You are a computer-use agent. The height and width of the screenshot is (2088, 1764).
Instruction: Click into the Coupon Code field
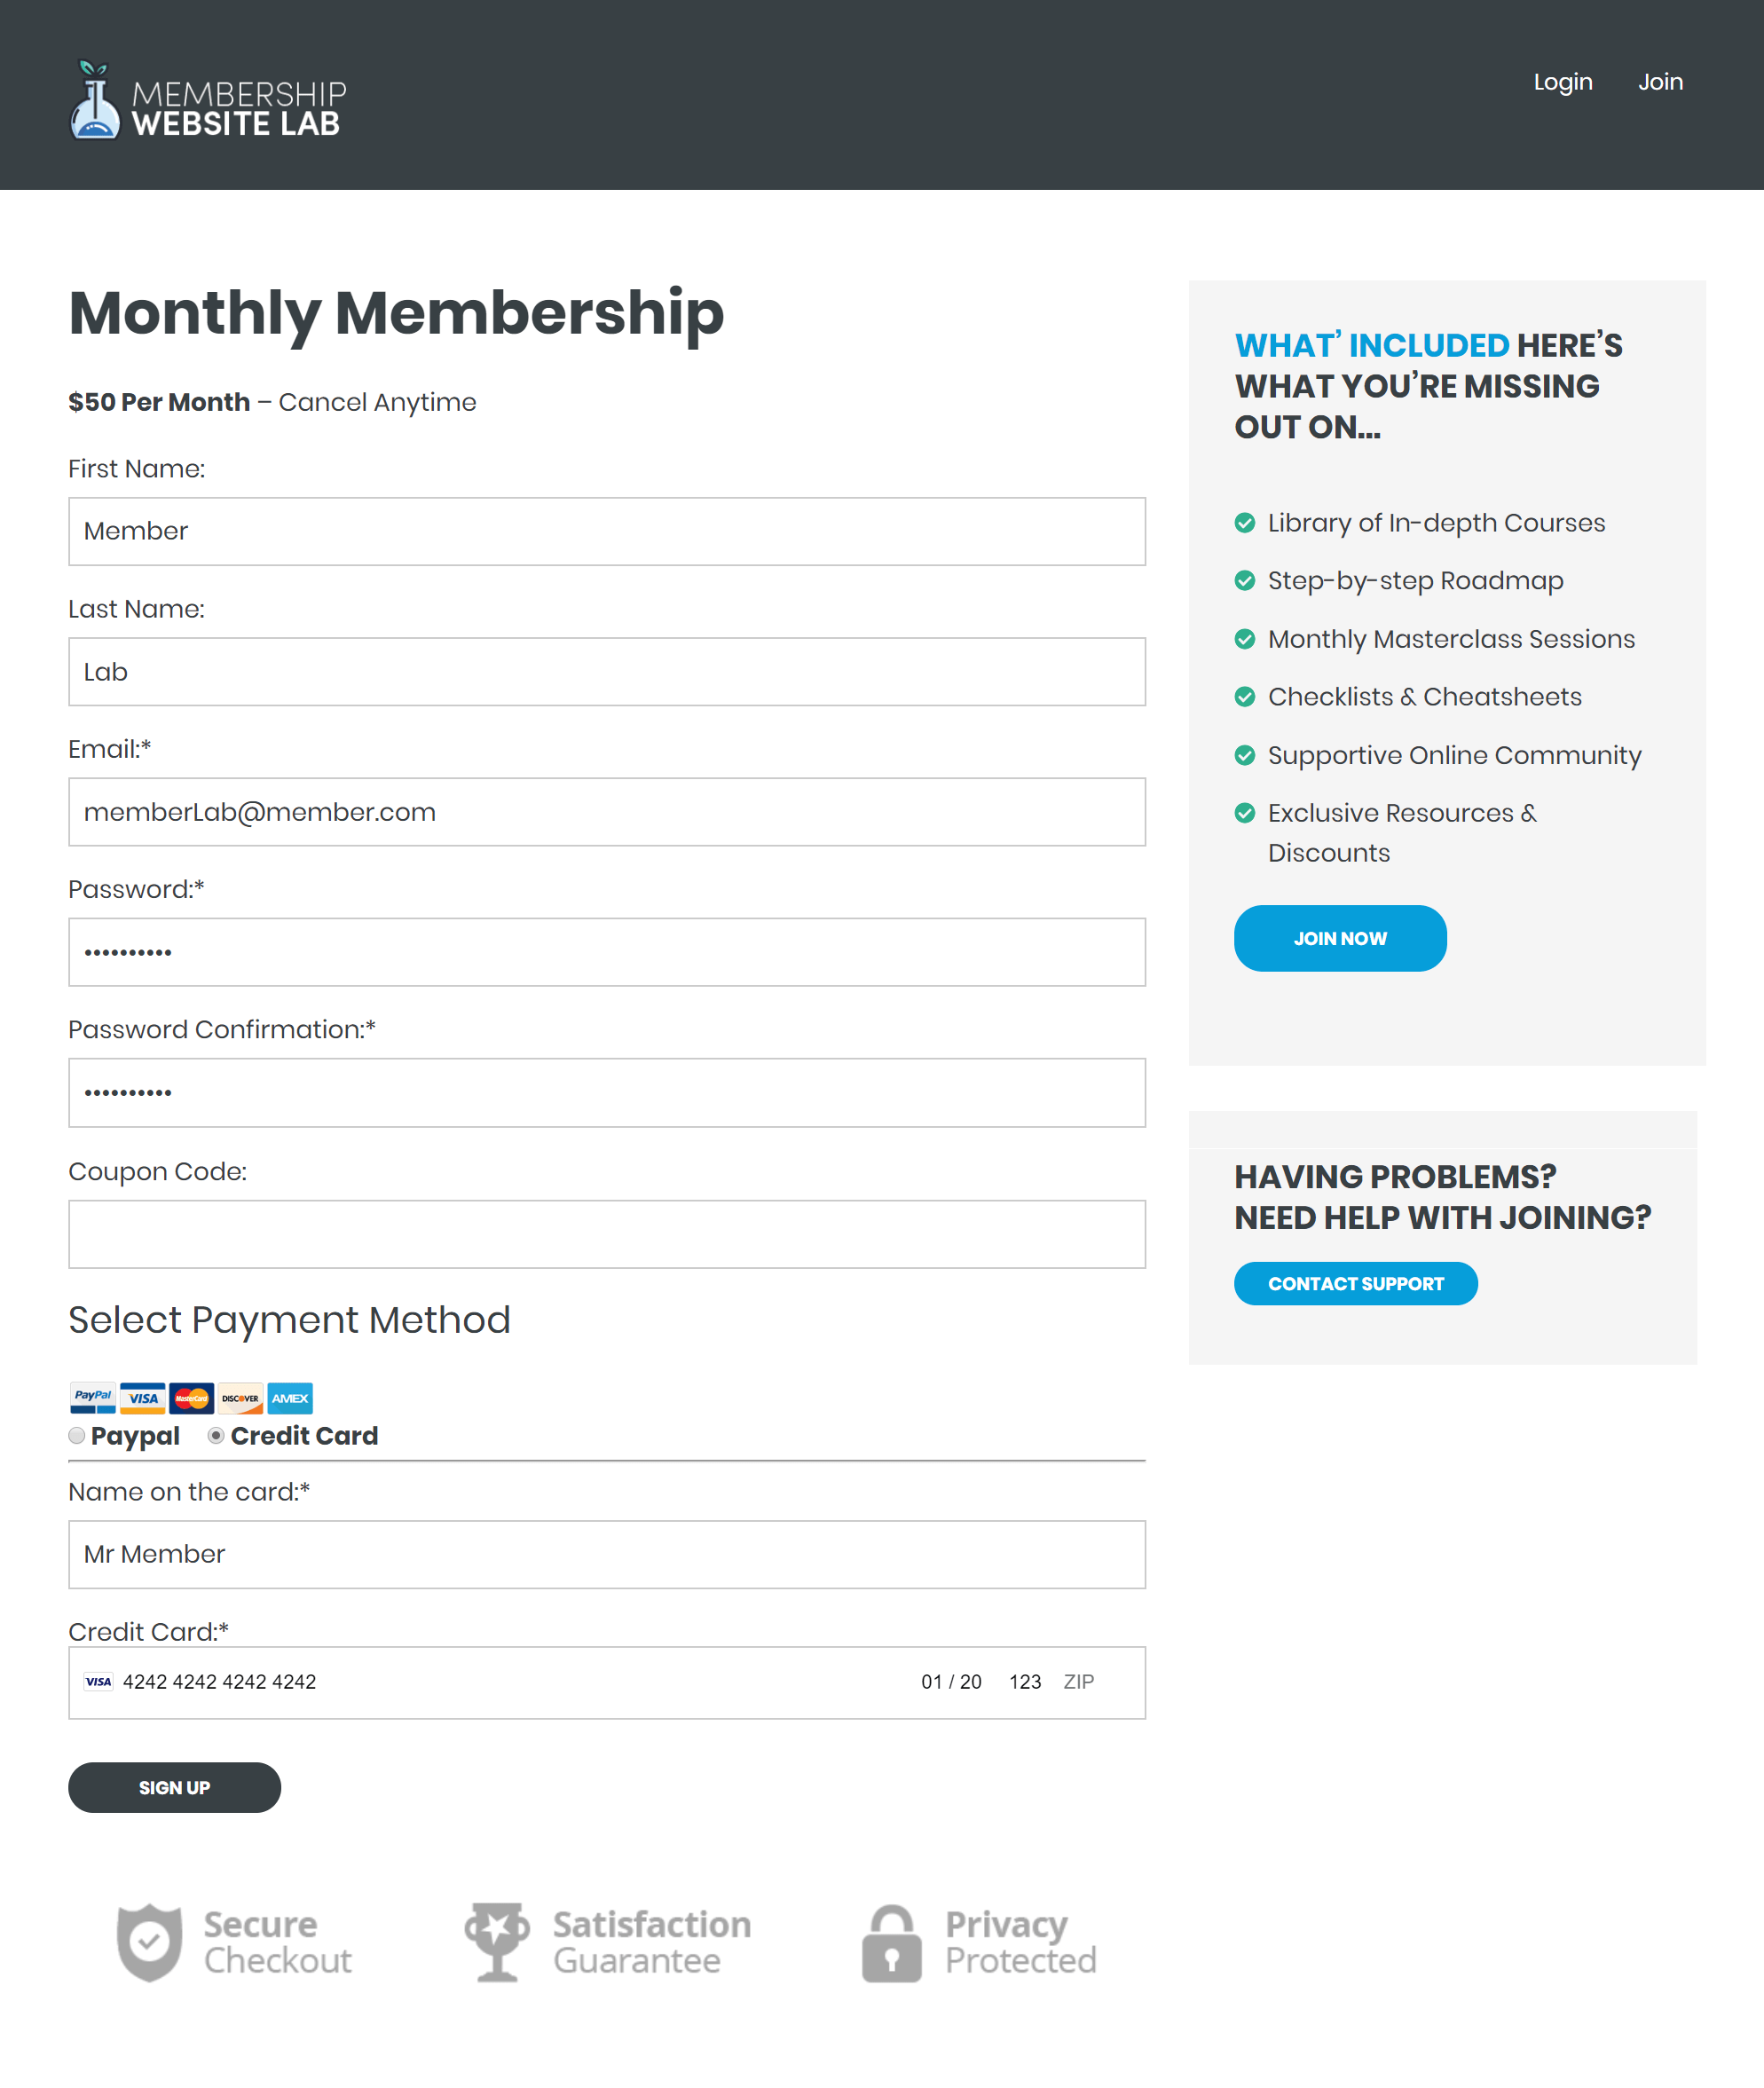point(606,1234)
